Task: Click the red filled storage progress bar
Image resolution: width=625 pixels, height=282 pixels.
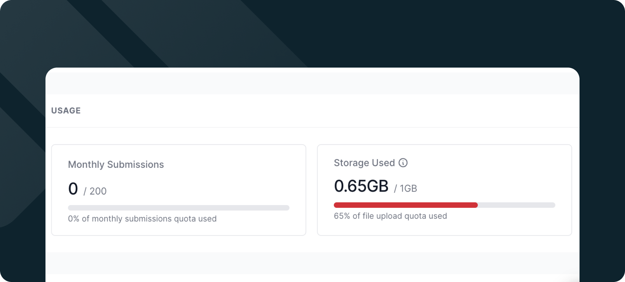Action: (405, 205)
